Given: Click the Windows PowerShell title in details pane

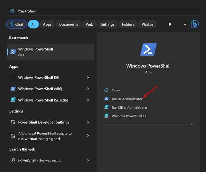Looking at the screenshot, I should [148, 66].
